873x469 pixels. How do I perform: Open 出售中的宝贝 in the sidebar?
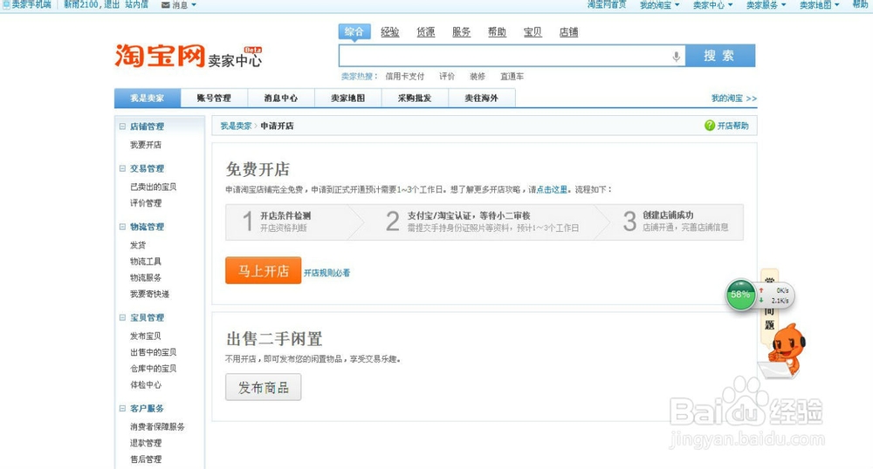tap(153, 352)
